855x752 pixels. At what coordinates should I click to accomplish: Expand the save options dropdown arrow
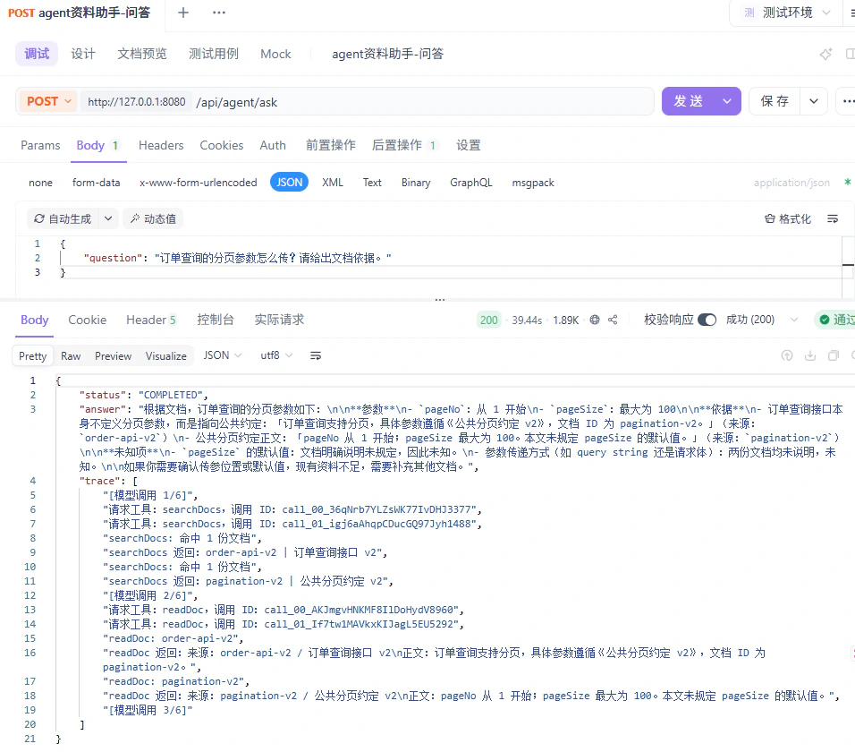pos(814,101)
